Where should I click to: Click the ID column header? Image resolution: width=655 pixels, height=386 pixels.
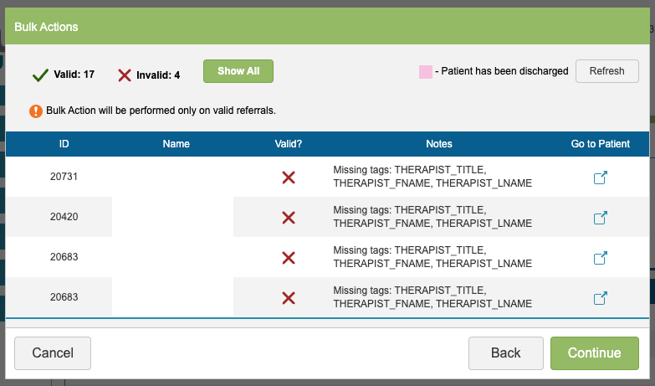tap(64, 144)
